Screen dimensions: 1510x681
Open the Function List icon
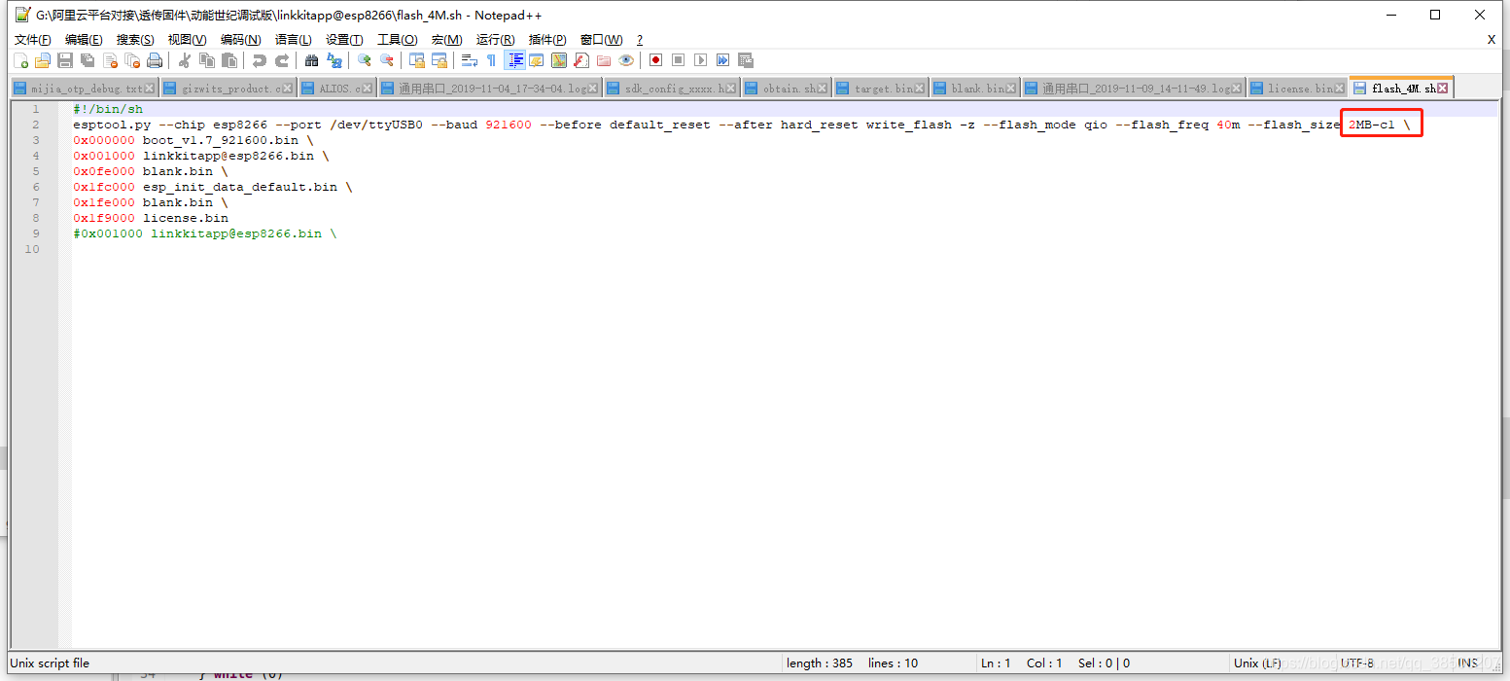tap(580, 60)
